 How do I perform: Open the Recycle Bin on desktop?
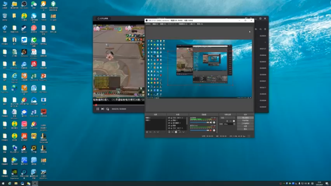[5, 17]
